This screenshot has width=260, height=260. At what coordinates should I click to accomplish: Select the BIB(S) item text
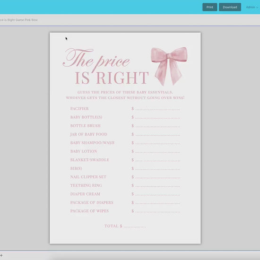coord(76,168)
